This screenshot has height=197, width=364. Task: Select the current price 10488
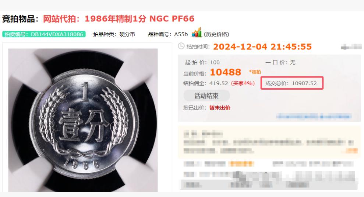point(225,72)
